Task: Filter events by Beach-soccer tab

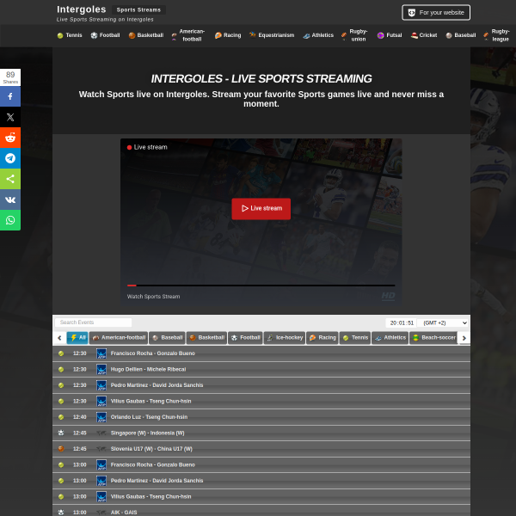Action: tap(433, 338)
